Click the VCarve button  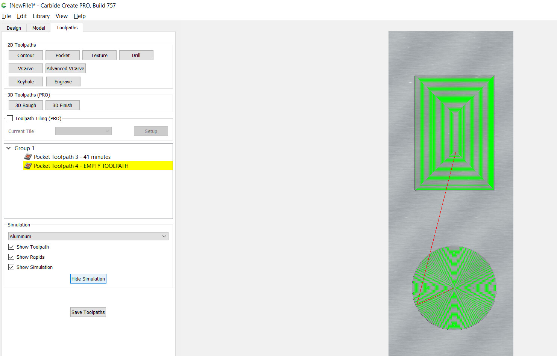coord(26,68)
